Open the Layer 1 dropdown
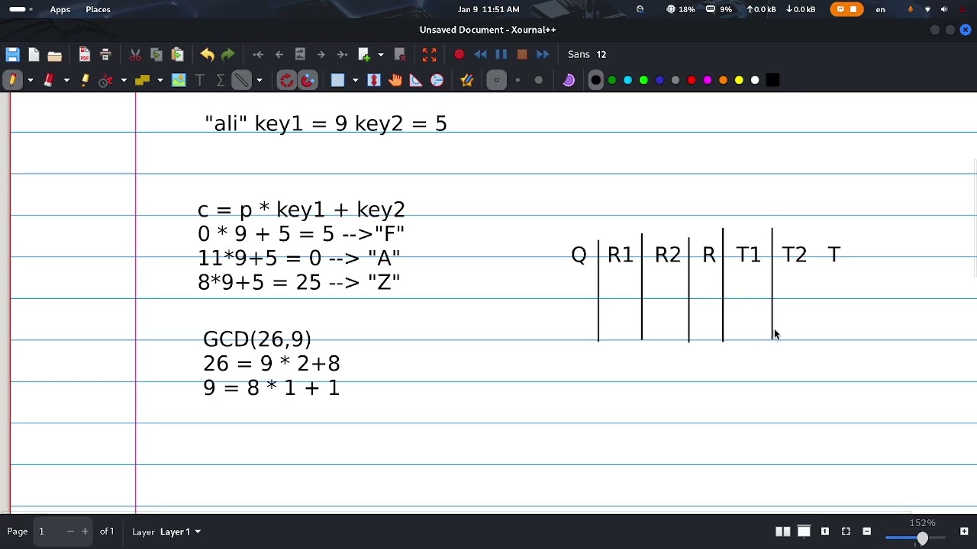977x549 pixels. (181, 531)
